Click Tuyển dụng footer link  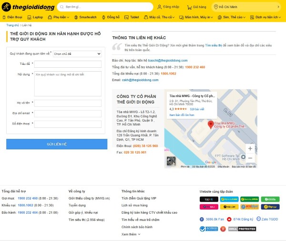tap(77, 205)
